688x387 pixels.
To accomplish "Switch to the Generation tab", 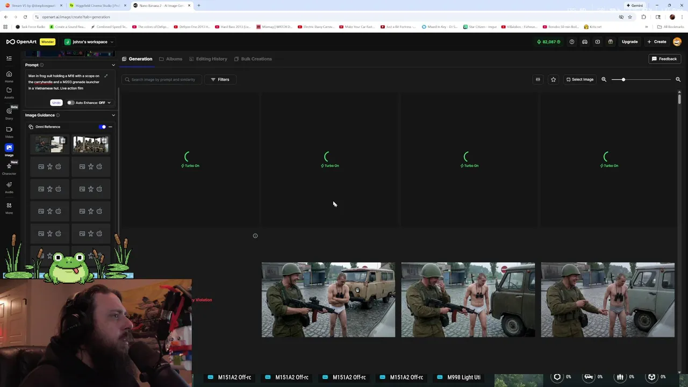I will click(x=137, y=59).
